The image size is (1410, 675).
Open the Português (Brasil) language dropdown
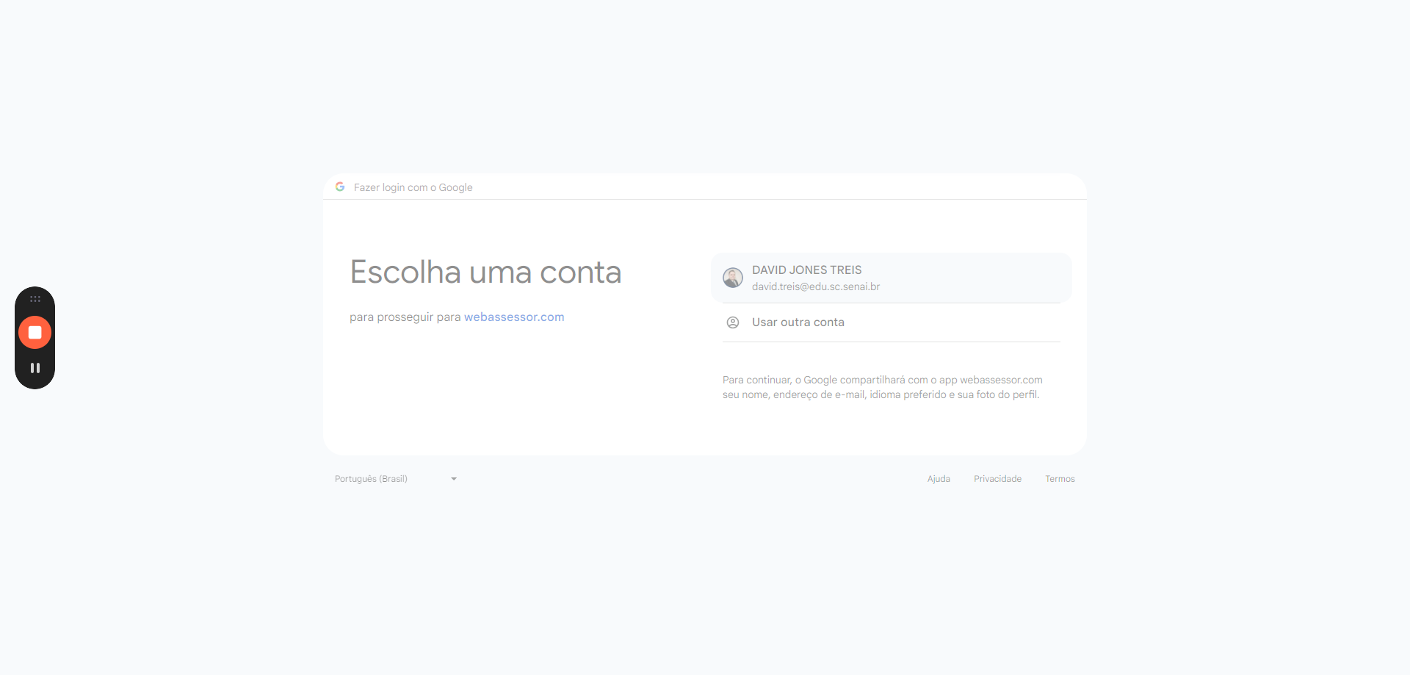[397, 479]
